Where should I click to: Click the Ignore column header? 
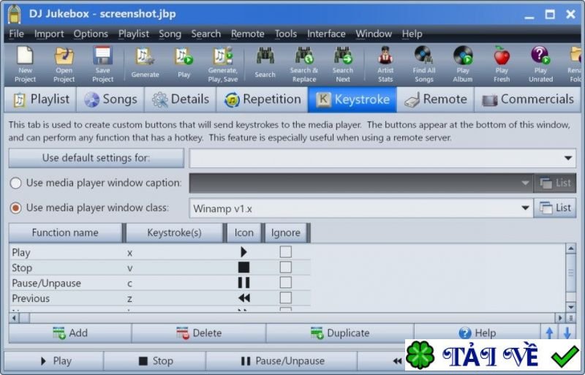(286, 233)
